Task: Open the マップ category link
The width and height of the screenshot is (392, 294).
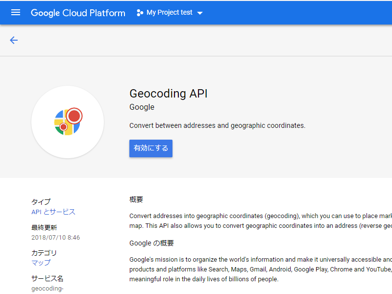Action: click(x=41, y=263)
